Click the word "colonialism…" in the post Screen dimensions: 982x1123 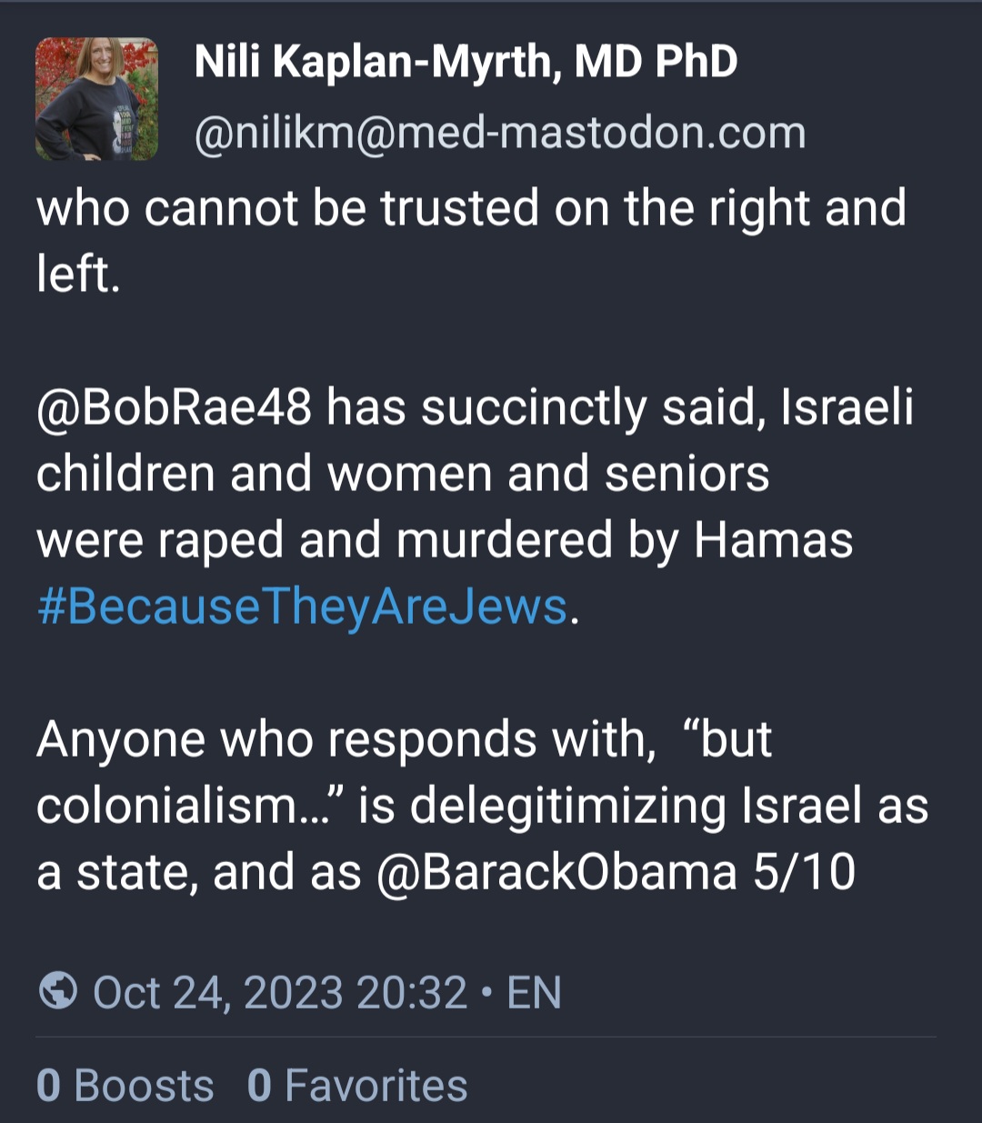[x=190, y=806]
